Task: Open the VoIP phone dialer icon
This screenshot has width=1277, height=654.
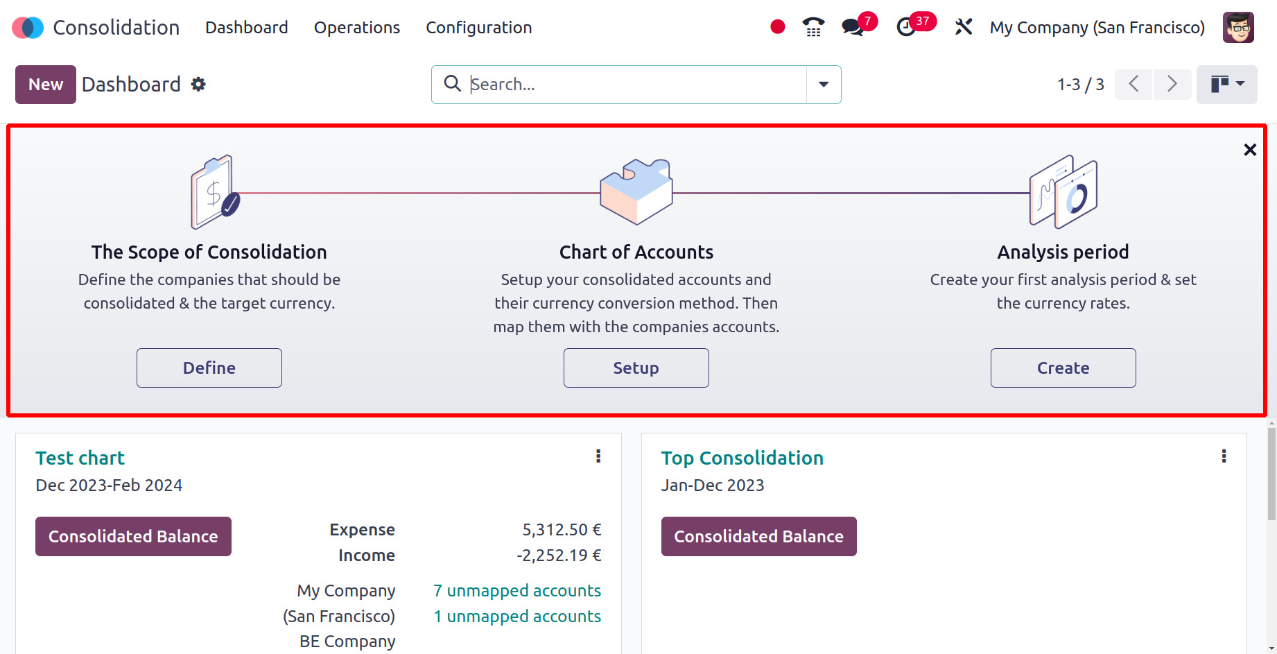Action: point(813,28)
